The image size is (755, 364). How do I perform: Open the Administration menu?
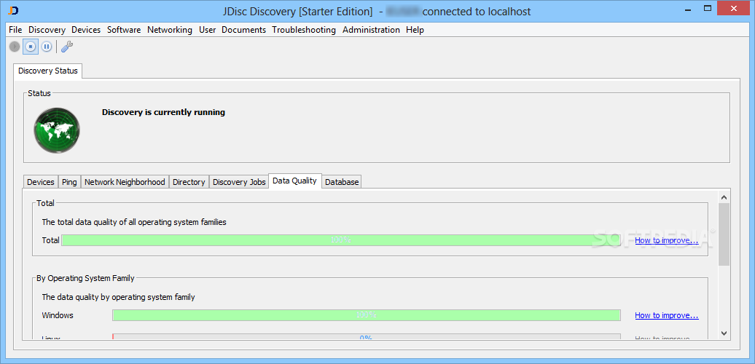tap(371, 30)
